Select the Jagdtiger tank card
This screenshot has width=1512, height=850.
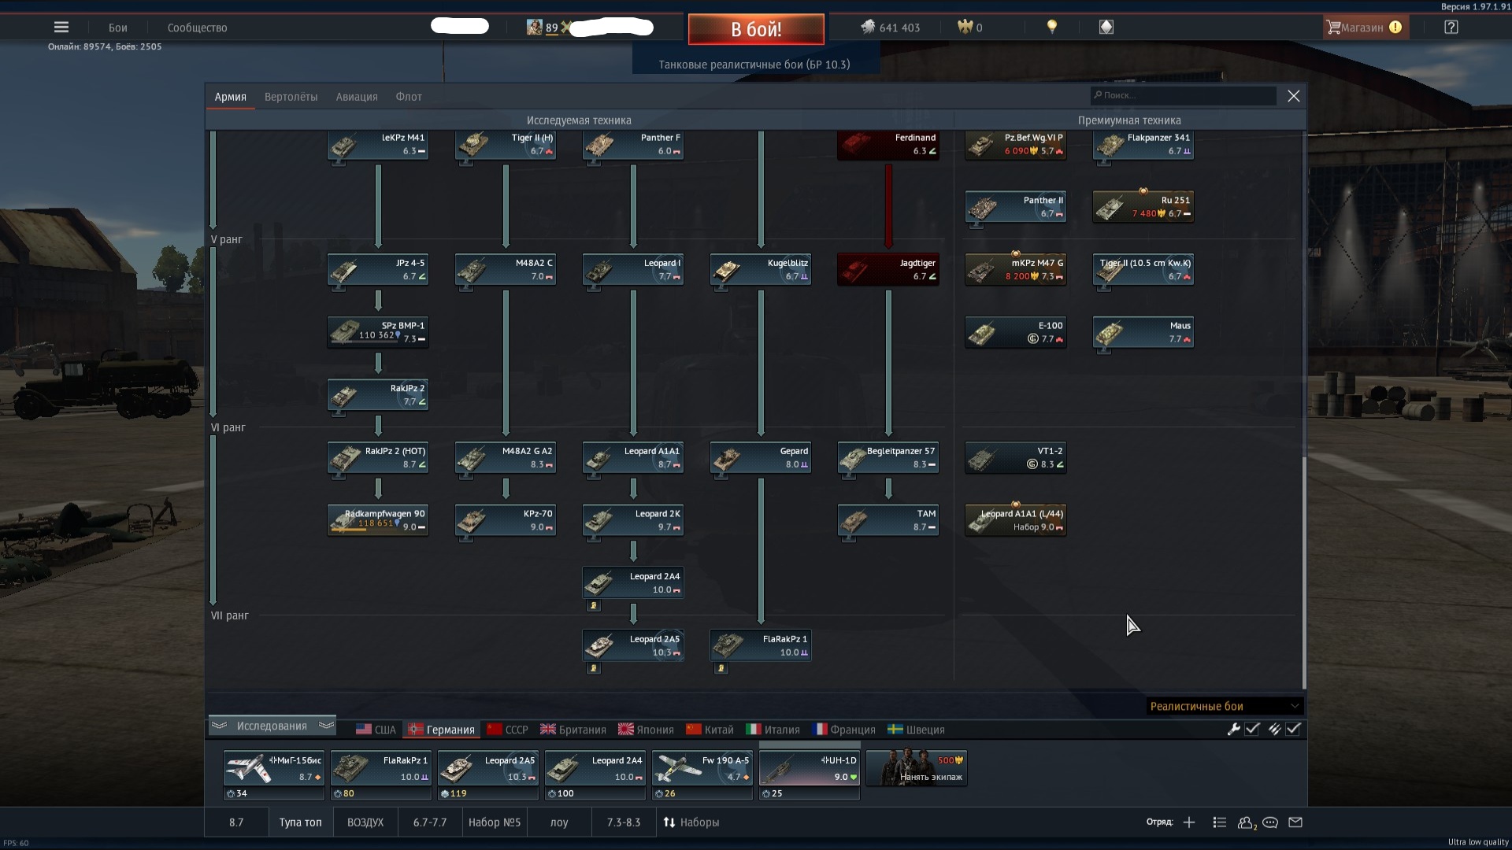click(x=888, y=270)
